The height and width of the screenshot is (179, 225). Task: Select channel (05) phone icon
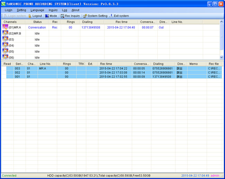(5, 51)
